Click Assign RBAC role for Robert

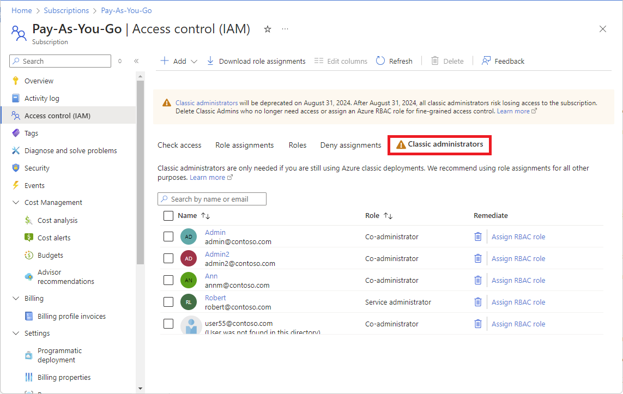tap(518, 302)
